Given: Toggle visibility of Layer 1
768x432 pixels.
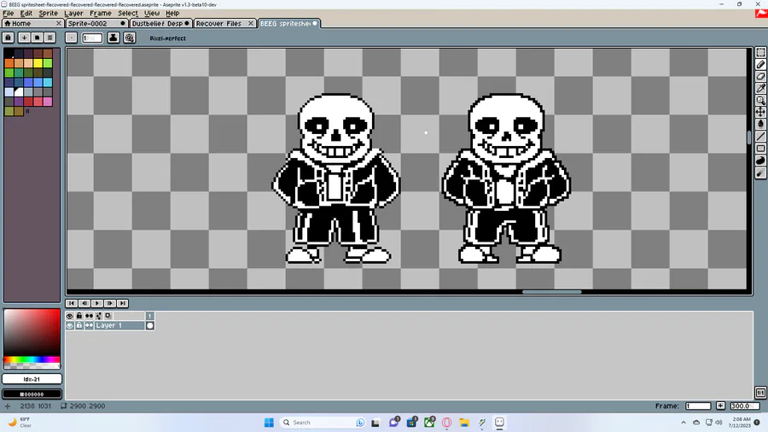Looking at the screenshot, I should coord(70,325).
